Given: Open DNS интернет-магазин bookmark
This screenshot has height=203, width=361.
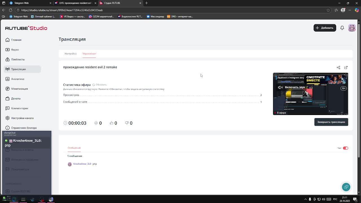Looking at the screenshot, I should [180, 16].
